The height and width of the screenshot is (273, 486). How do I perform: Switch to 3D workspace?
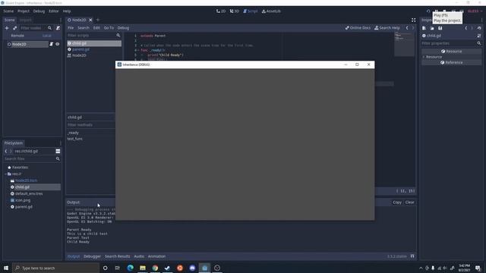click(x=235, y=11)
